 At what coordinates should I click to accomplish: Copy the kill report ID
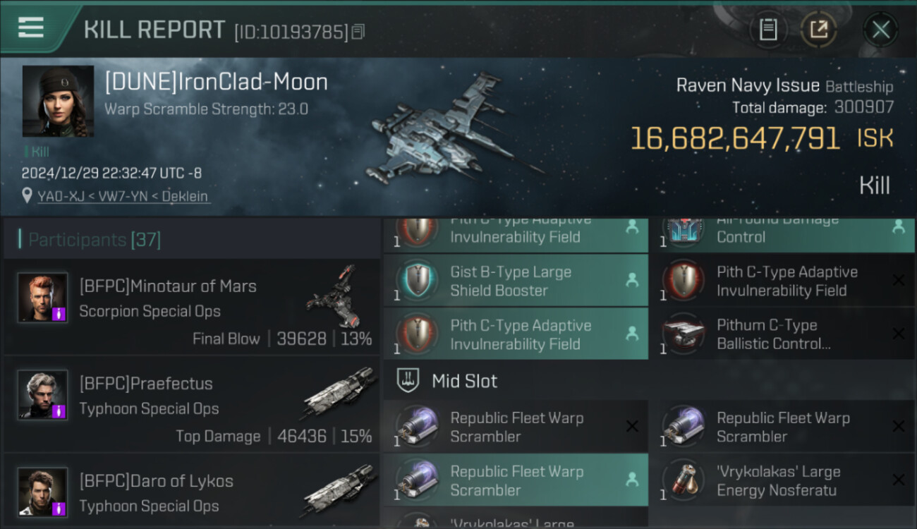coord(358,32)
